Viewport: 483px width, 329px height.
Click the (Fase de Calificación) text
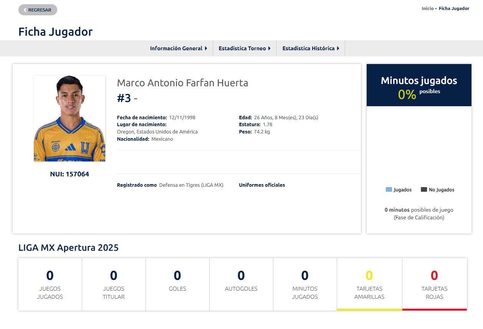pyautogui.click(x=419, y=218)
